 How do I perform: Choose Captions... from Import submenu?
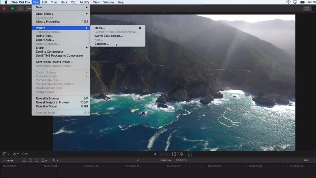102,44
